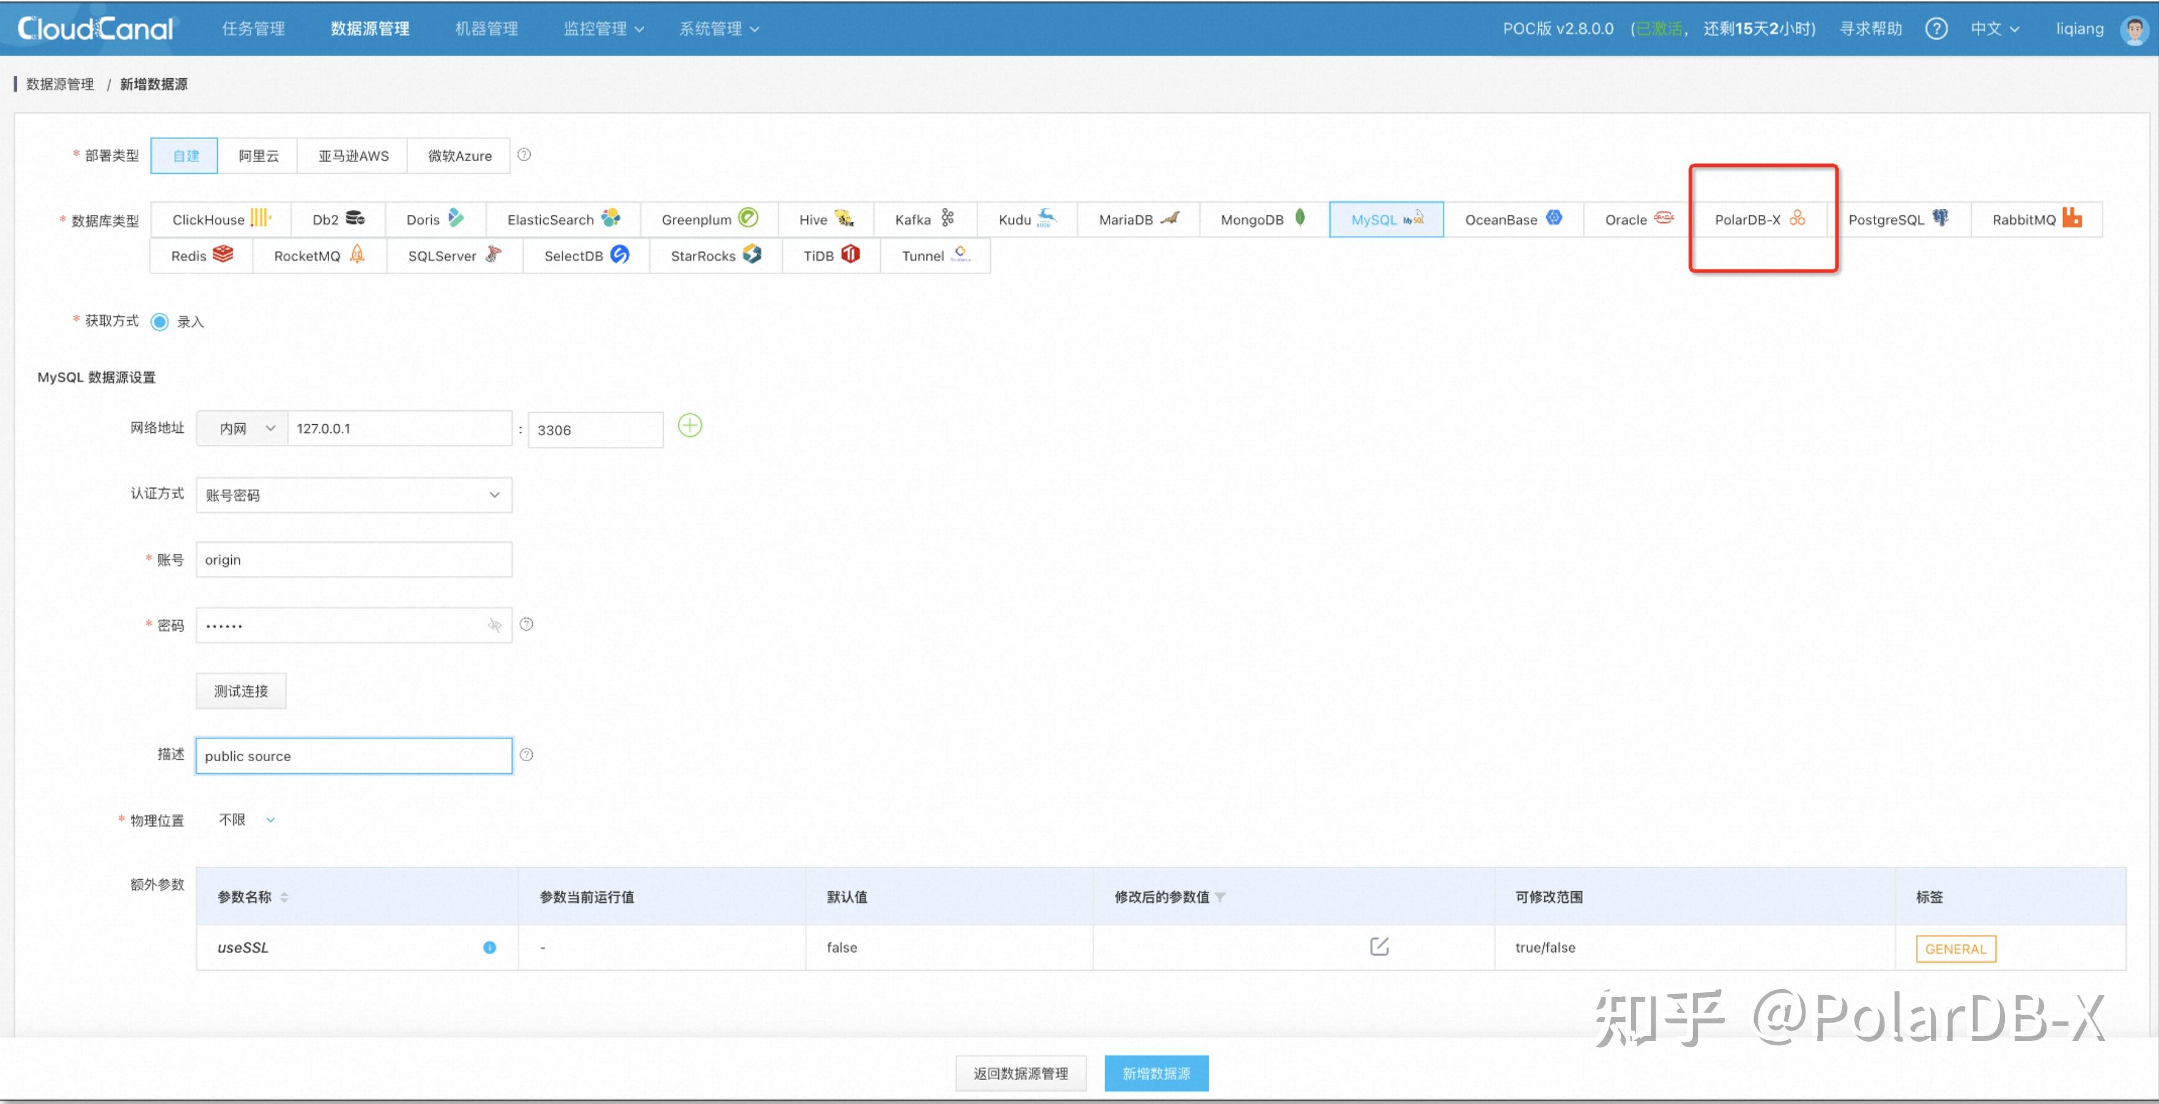Open the 监控管理 menu

coord(602,29)
